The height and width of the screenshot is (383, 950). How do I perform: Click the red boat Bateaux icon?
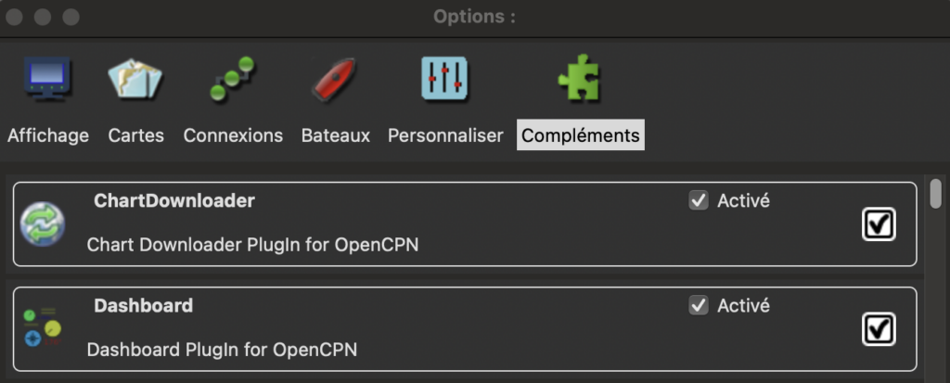coord(335,80)
